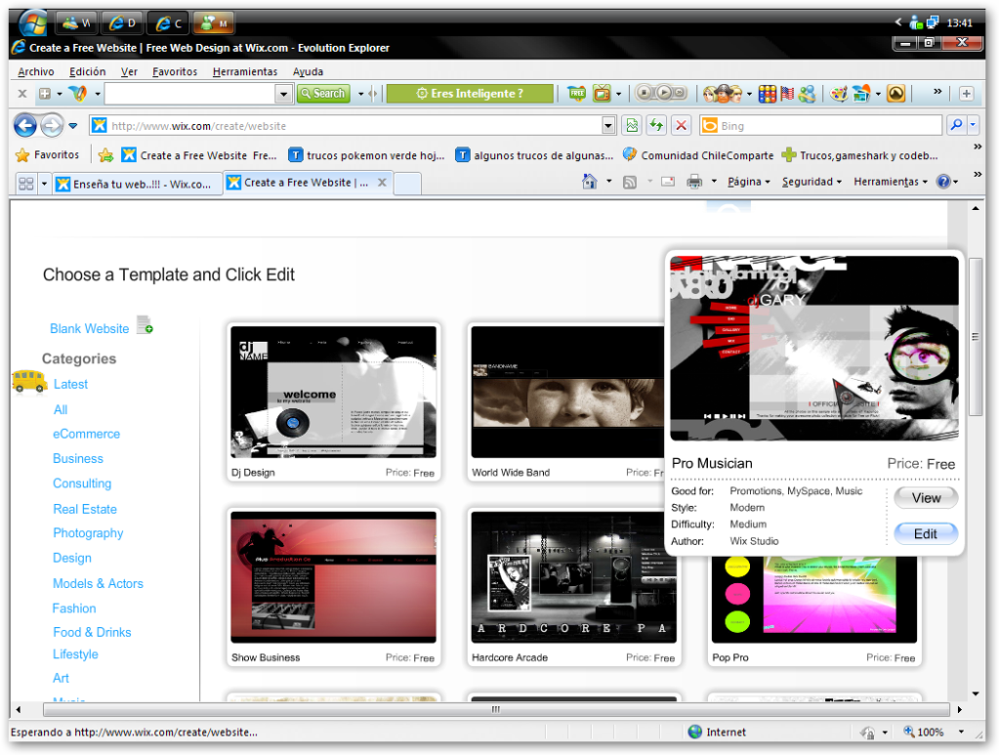This screenshot has height=755, width=999.
Task: Click the blank document icon beside Blank Website
Action: pyautogui.click(x=145, y=324)
